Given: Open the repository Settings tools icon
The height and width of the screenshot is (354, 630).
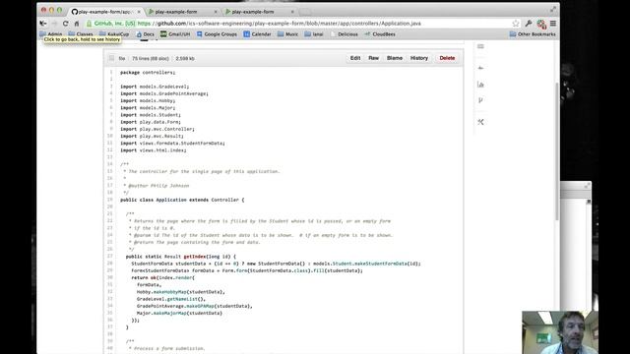Looking at the screenshot, I should 480,122.
